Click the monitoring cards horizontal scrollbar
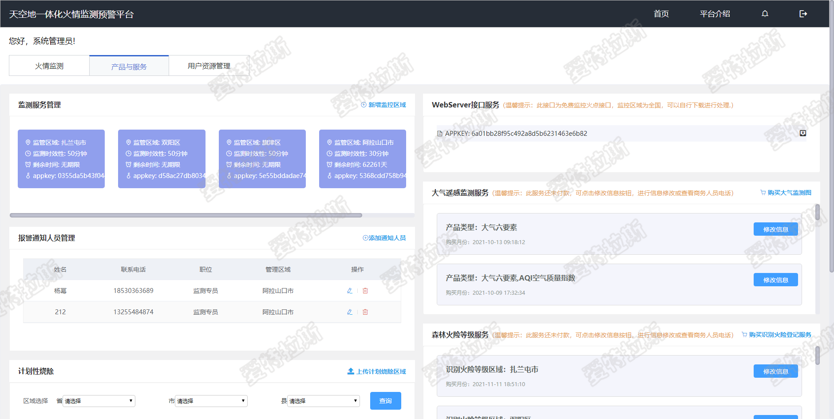This screenshot has width=834, height=419. (186, 215)
